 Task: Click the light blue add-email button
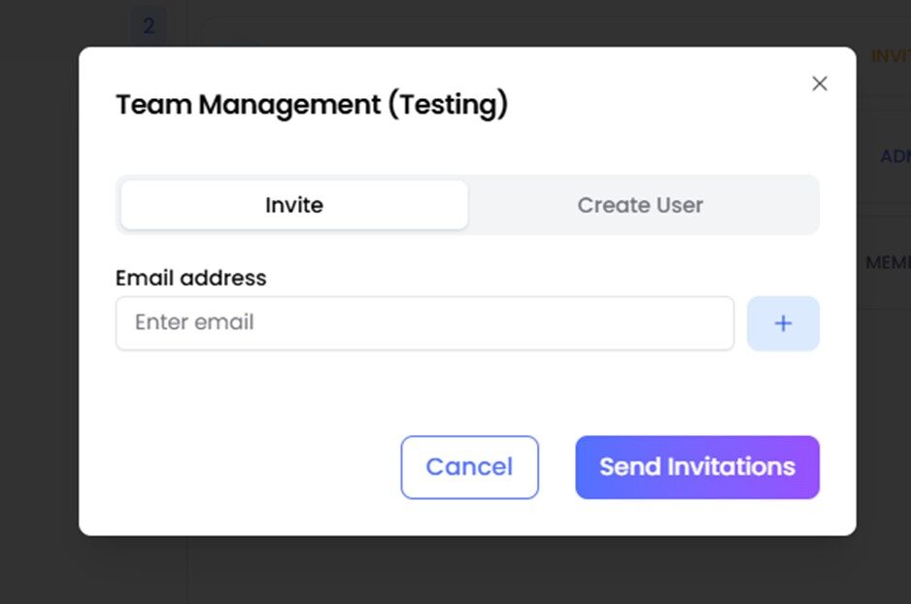pyautogui.click(x=783, y=323)
